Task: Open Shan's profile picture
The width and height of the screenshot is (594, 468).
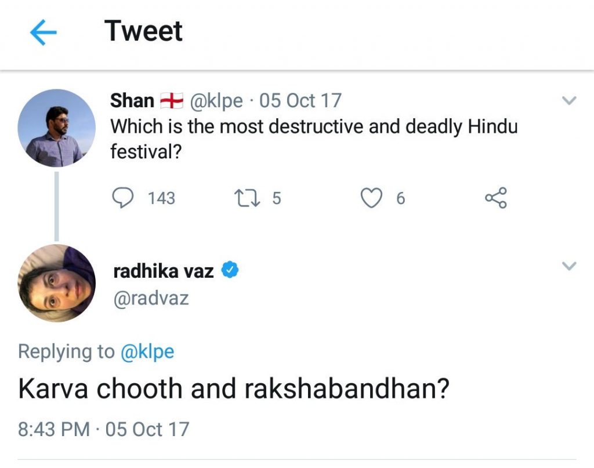Action: point(56,129)
